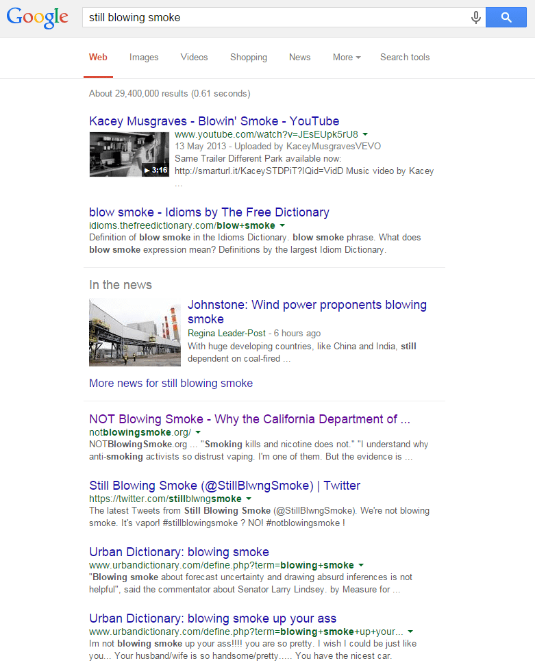Screen dimensions: 535x663
Task: Expand the More dropdown menu
Action: (347, 57)
